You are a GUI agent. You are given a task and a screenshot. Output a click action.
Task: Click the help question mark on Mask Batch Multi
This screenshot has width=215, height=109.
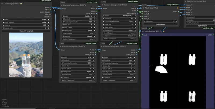178,8
